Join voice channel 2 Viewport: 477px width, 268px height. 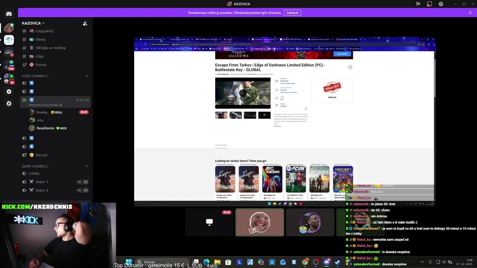[x=55, y=92]
